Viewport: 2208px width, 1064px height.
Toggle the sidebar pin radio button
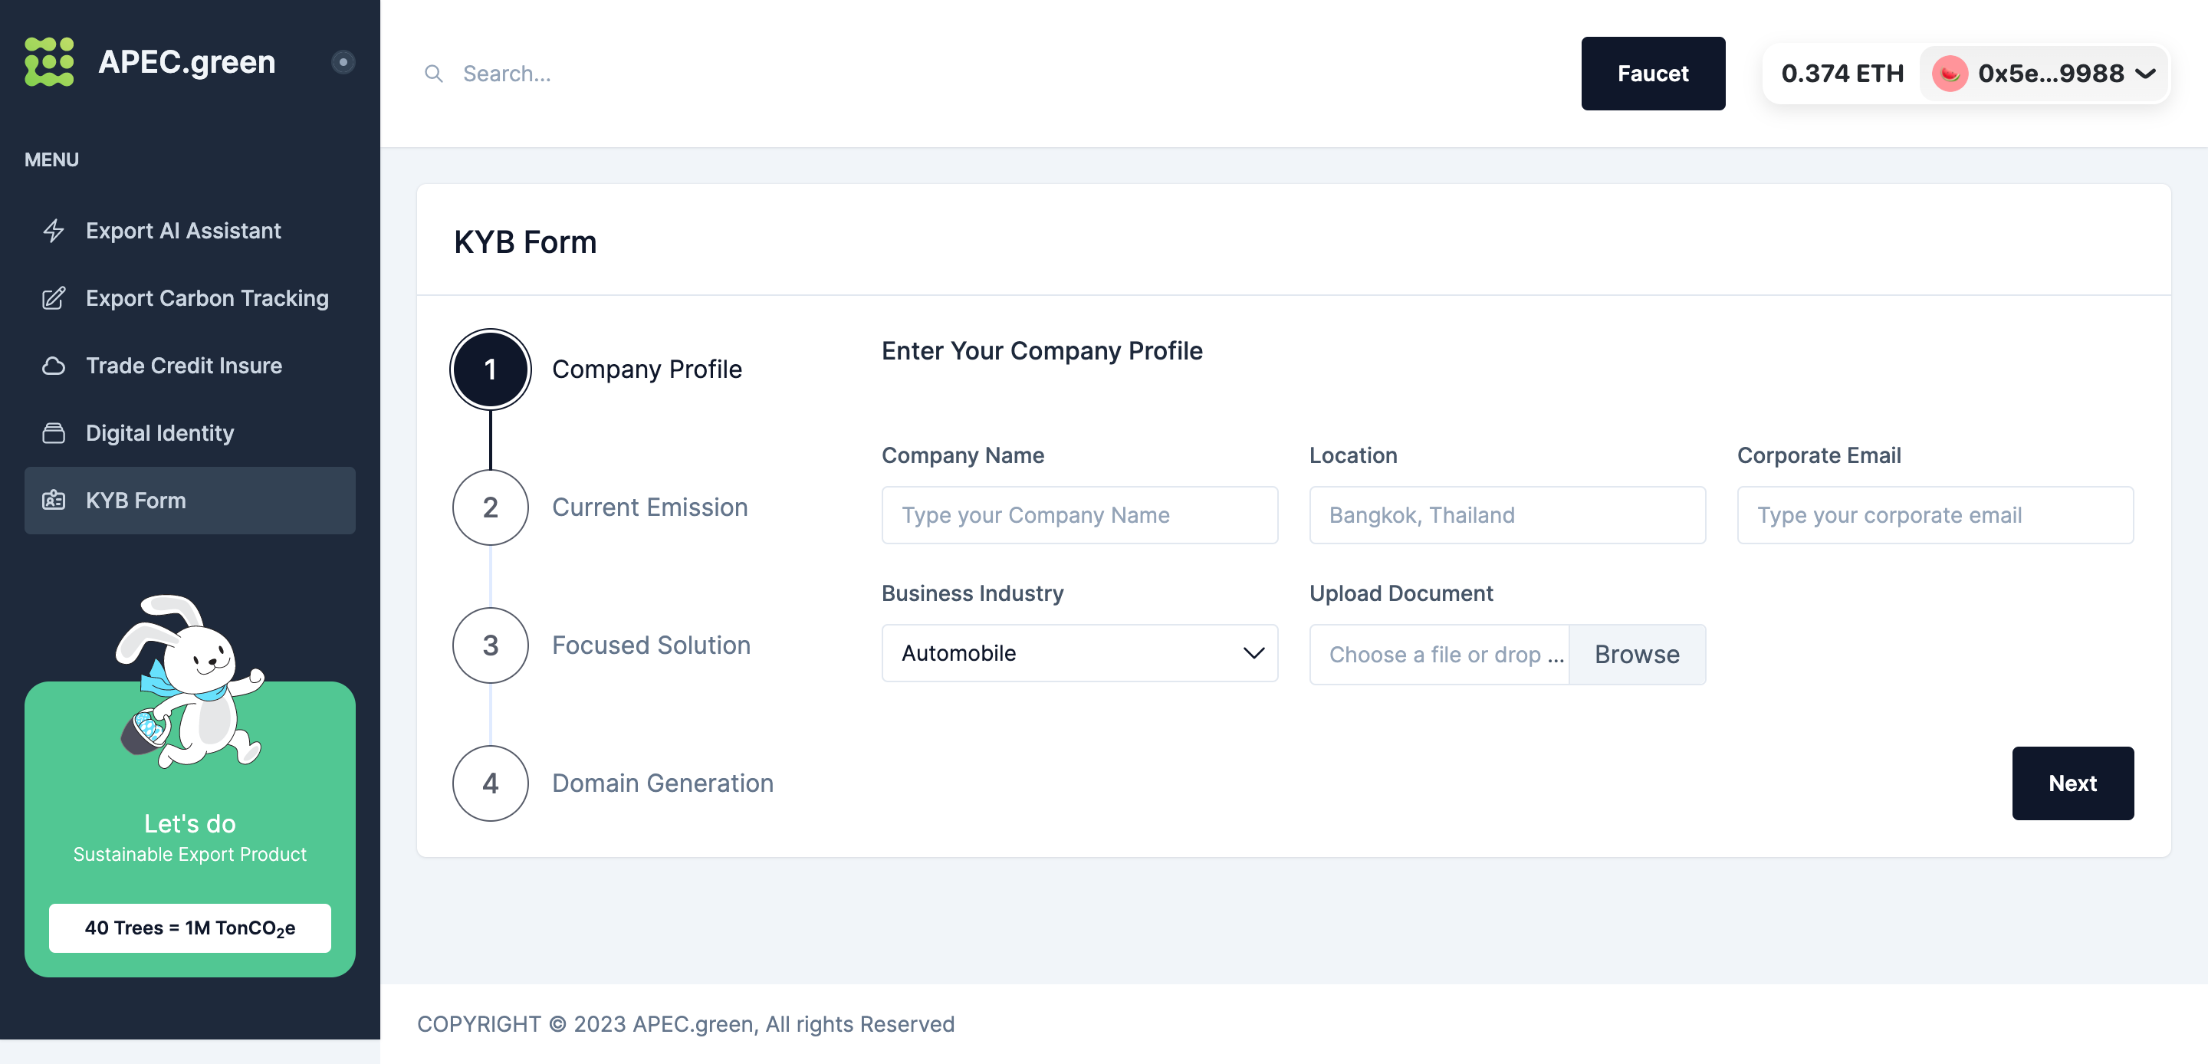pyautogui.click(x=343, y=62)
